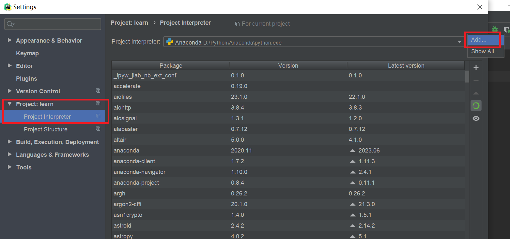The width and height of the screenshot is (510, 239).
Task: Click the copy icon beside Project Interpreter
Action: 98,116
